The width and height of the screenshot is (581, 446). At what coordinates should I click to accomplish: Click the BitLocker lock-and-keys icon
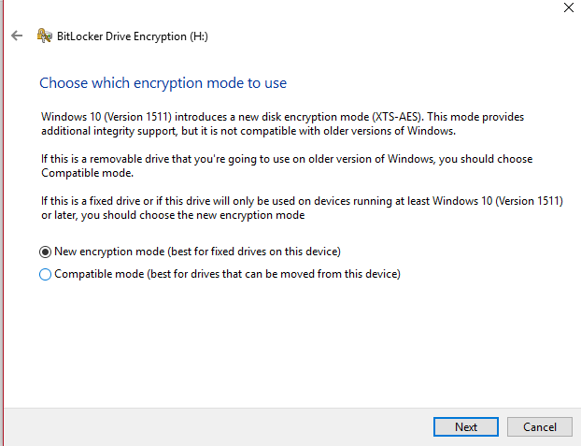[x=45, y=36]
